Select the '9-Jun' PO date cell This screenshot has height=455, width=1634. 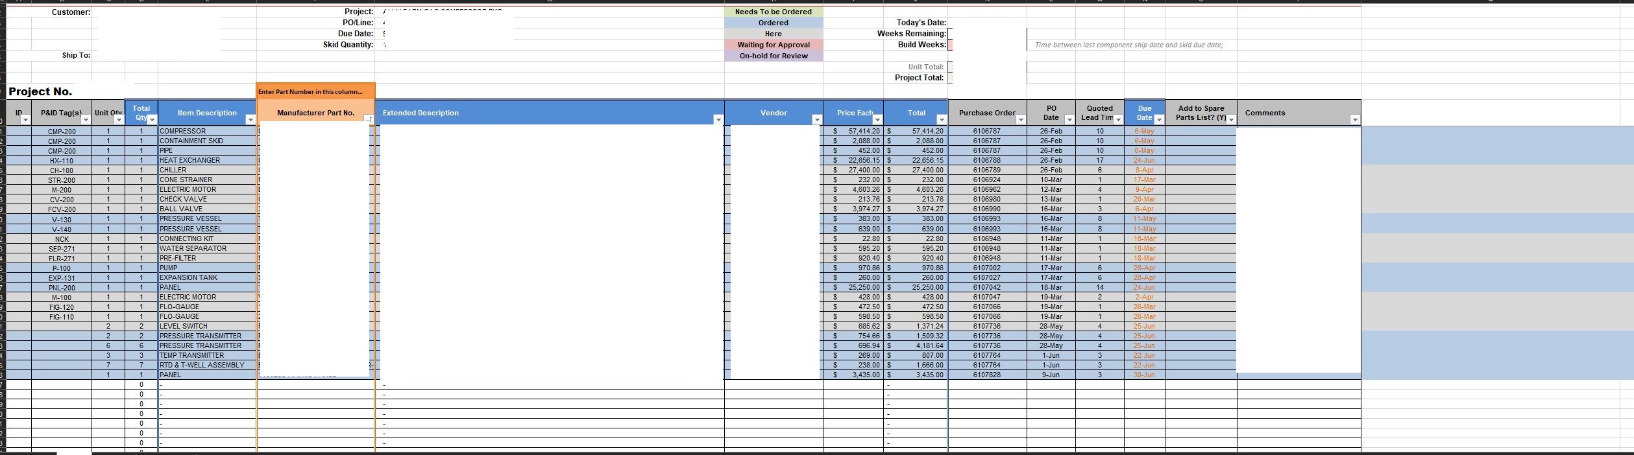pyautogui.click(x=1051, y=375)
